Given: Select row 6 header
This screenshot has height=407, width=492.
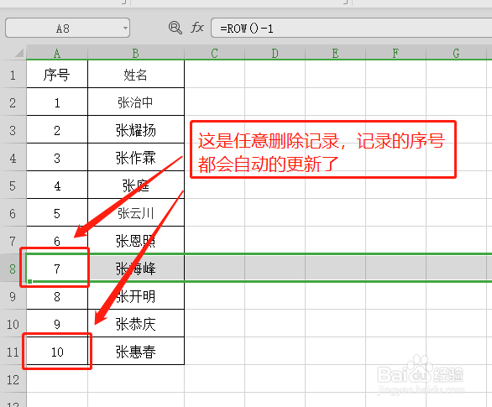Looking at the screenshot, I should [13, 213].
